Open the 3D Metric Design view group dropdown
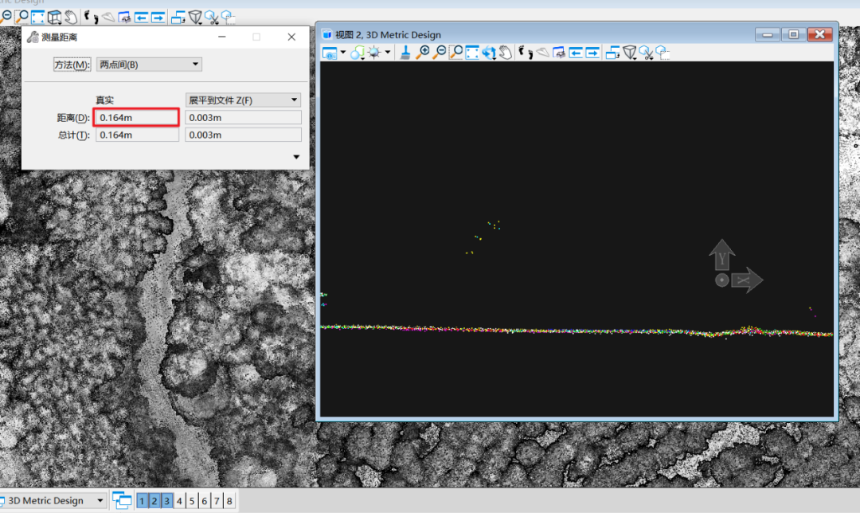This screenshot has width=860, height=513. [x=53, y=500]
